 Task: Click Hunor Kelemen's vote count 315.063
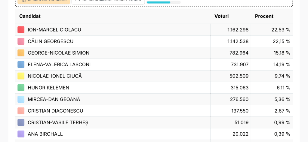coord(239,88)
